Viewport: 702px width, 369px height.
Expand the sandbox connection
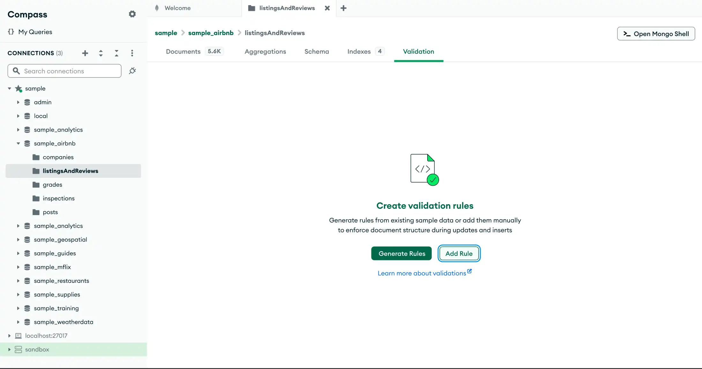tap(9, 349)
